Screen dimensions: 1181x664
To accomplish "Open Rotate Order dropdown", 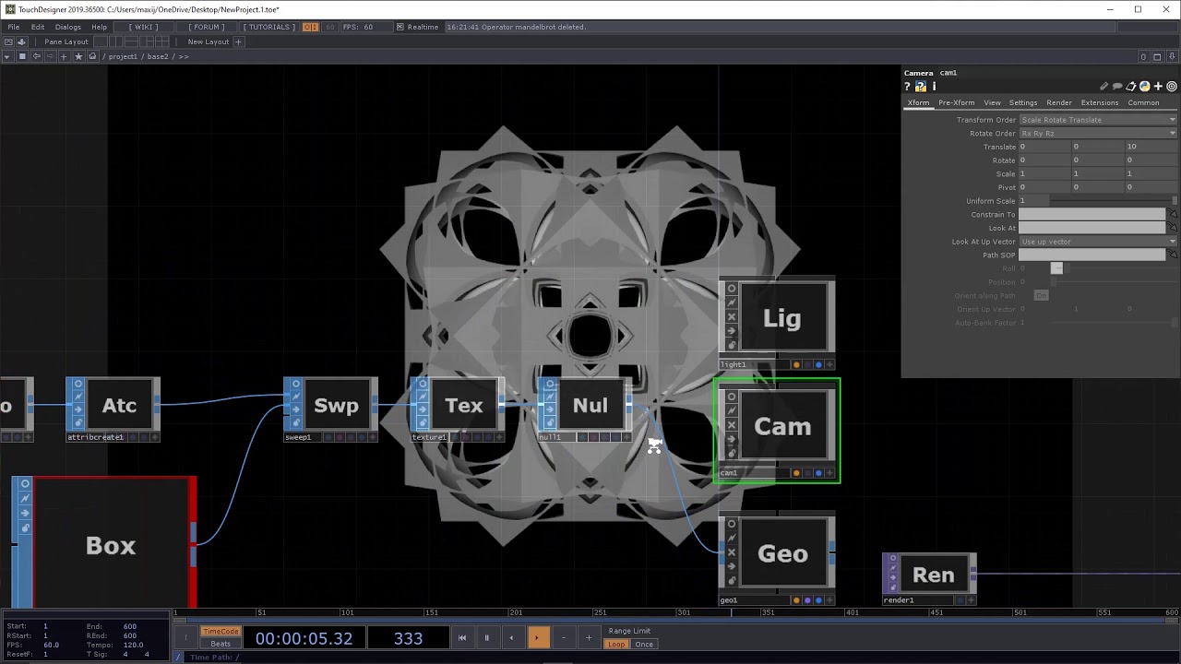I will (x=1098, y=133).
